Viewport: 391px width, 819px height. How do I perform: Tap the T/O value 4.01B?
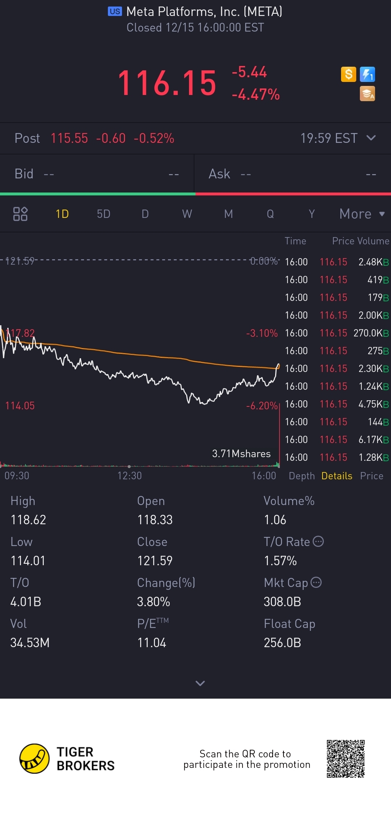pos(26,601)
